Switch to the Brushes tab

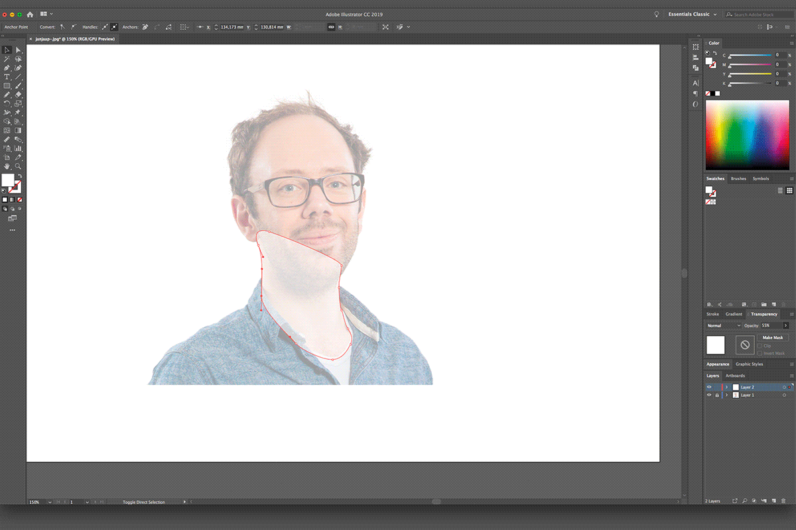(738, 178)
